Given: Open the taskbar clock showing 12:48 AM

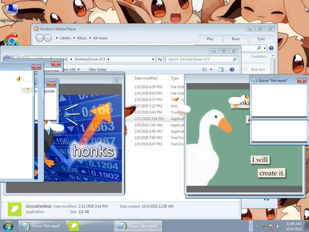Looking at the screenshot, I should (x=294, y=226).
